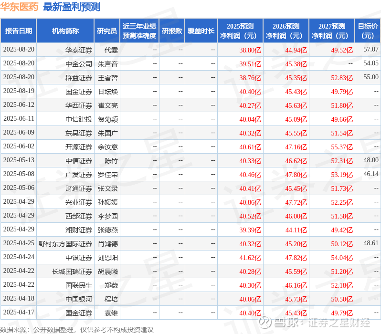Click the date cell 2025-04-17
Image resolution: width=381 pixels, height=334 pixels.
(x=19, y=312)
